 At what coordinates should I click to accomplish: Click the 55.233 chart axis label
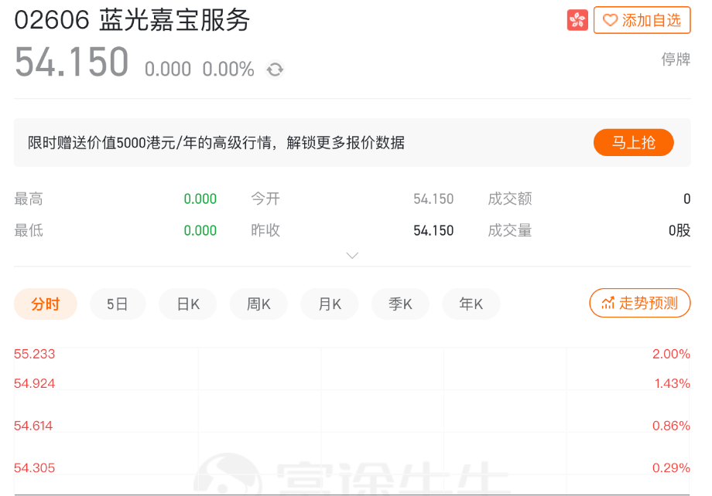click(35, 354)
